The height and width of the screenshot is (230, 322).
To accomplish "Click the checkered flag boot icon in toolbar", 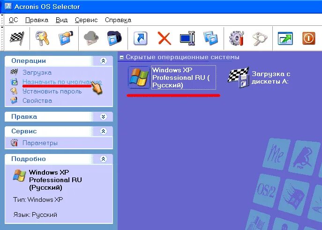I will (x=17, y=38).
